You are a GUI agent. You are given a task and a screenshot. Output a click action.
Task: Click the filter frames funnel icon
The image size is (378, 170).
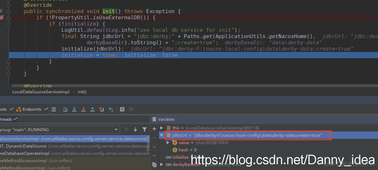click(x=144, y=130)
